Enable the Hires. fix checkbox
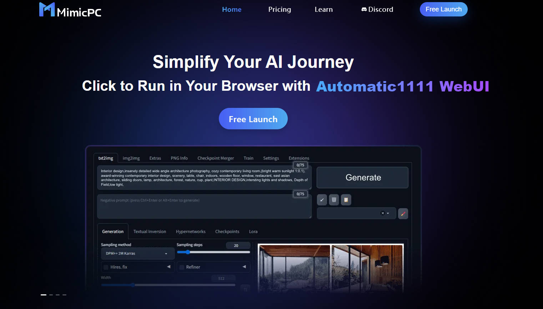The height and width of the screenshot is (309, 543). (x=106, y=267)
